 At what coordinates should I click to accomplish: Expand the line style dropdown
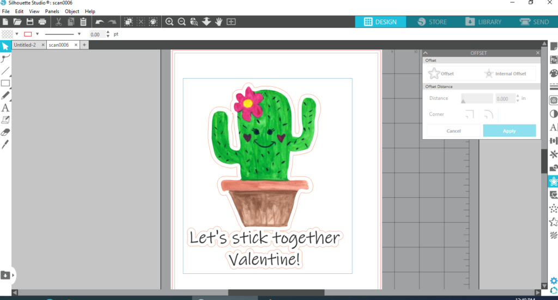[x=79, y=34]
